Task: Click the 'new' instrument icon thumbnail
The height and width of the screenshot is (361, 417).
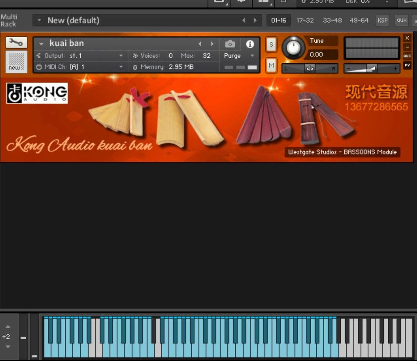Action: (16, 62)
